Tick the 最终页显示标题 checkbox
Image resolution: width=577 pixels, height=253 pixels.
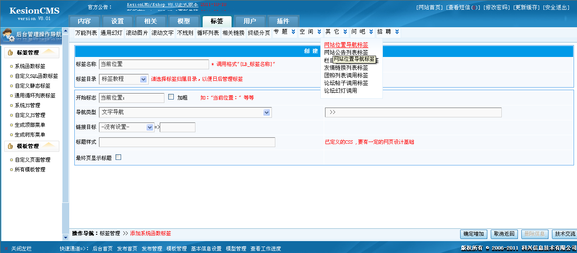coord(119,157)
